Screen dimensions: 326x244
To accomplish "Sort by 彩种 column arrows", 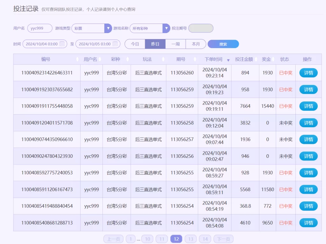I will click(127, 59).
